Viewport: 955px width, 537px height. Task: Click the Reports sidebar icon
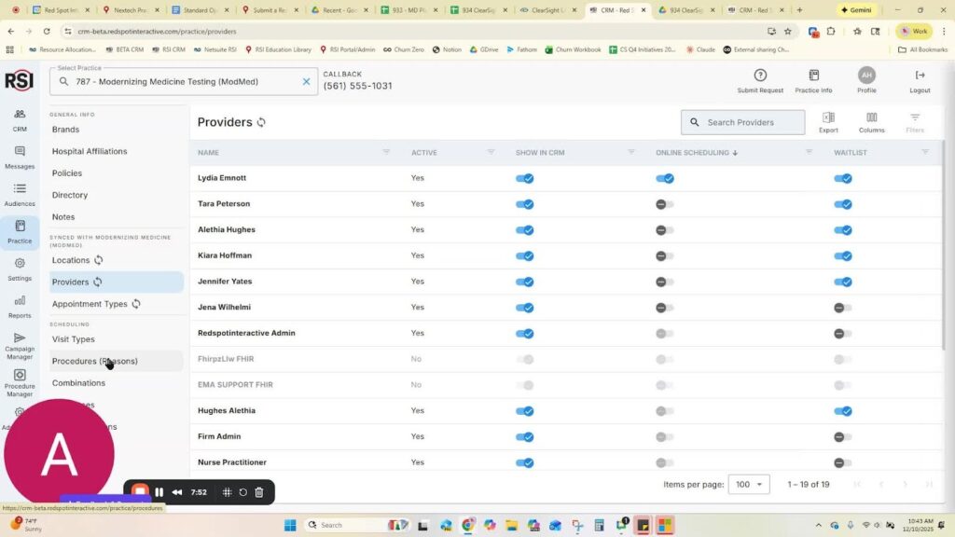point(20,301)
